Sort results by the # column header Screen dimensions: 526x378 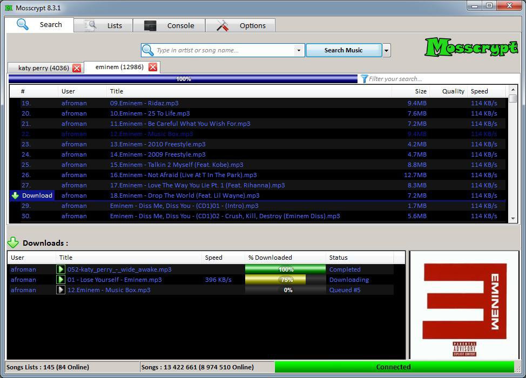tap(33, 91)
